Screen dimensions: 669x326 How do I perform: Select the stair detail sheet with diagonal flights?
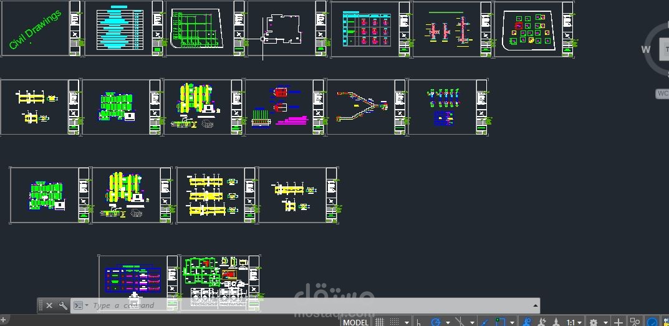(x=366, y=107)
